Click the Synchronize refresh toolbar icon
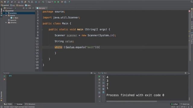Image resolution: width=193 pixels, height=108 pixels. click(8, 2)
